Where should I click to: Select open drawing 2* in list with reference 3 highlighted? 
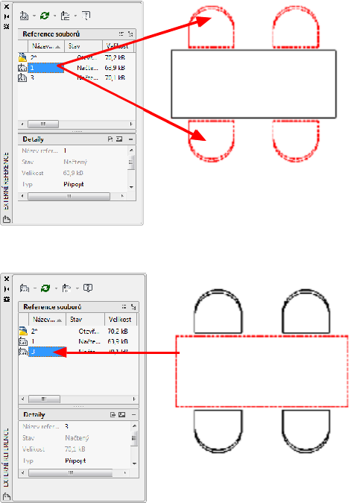tap(78, 331)
